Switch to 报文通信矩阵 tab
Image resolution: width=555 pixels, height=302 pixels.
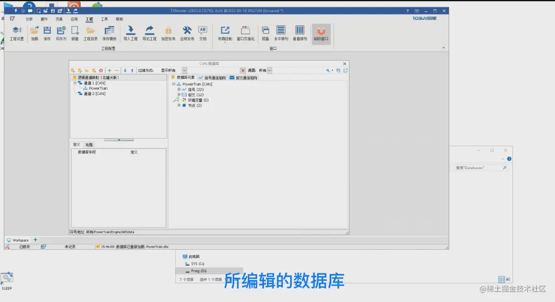pyautogui.click(x=244, y=77)
